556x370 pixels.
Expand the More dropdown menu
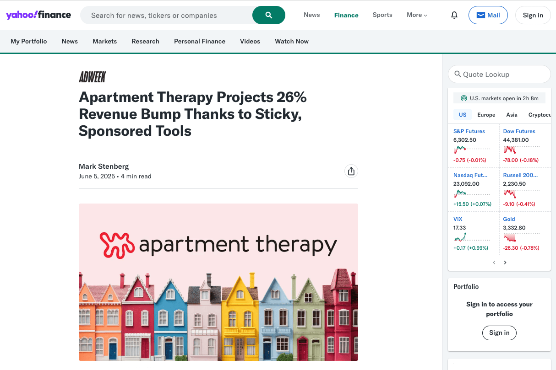[x=417, y=15]
